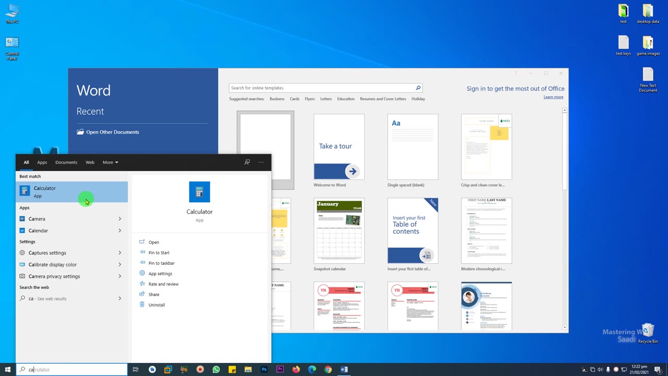Screen dimensions: 668x376
Task: Open App settings for Calculator
Action: [x=160, y=274]
